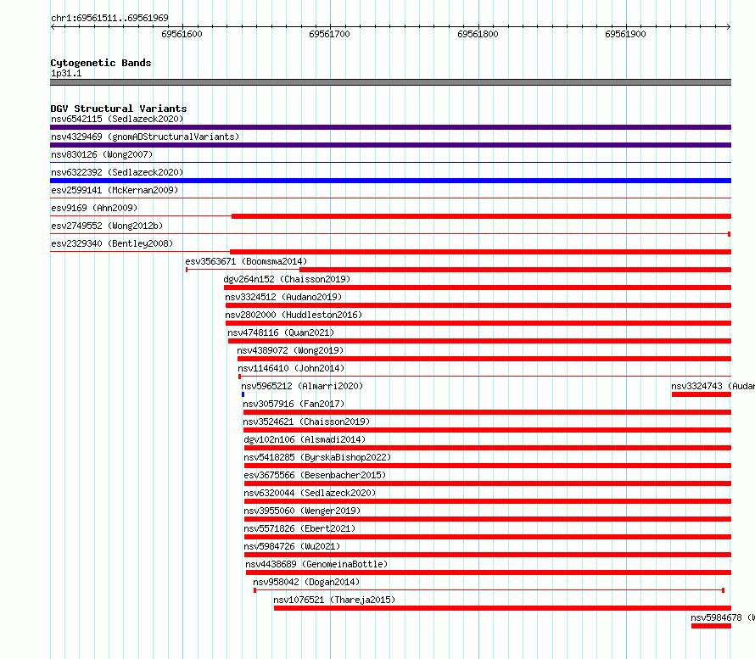Select the nsv4329469 gnomADStructuralVariants label
This screenshot has height=659, width=755.
[x=145, y=137]
